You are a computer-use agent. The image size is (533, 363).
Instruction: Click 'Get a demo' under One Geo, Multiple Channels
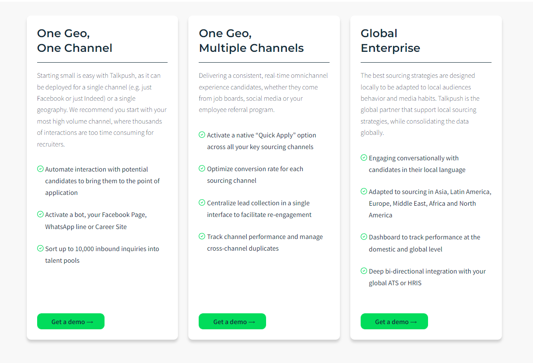[232, 321]
